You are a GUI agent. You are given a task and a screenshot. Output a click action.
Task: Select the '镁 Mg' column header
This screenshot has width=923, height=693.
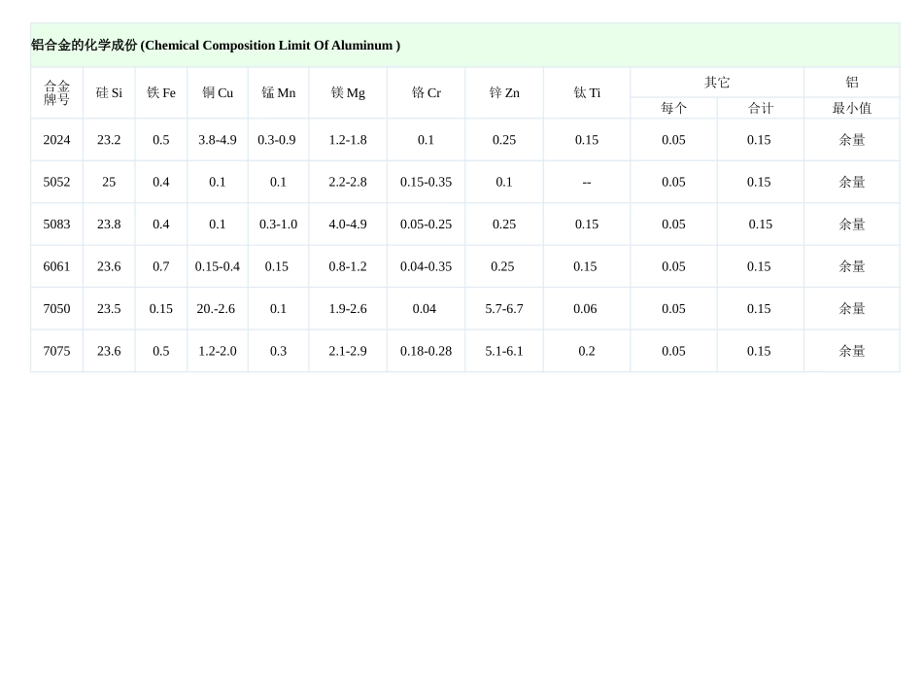click(x=348, y=93)
